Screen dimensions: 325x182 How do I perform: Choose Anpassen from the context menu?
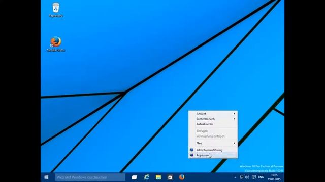(x=213, y=155)
